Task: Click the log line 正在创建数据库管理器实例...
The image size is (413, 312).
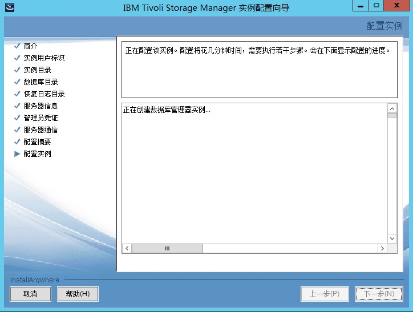Action: [x=167, y=110]
